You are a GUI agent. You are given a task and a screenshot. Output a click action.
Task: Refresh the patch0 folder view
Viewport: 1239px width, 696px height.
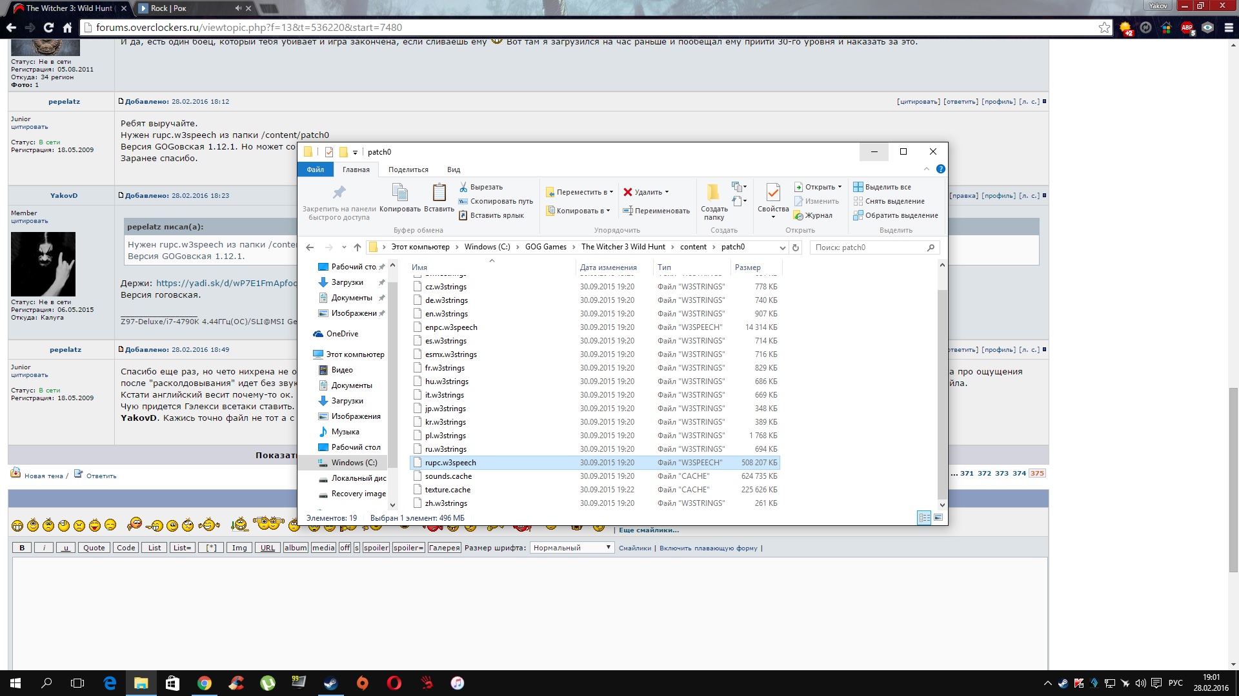796,247
